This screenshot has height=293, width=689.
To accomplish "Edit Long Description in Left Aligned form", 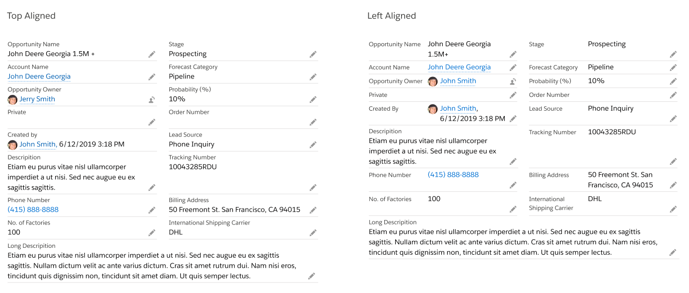I will coord(673,252).
